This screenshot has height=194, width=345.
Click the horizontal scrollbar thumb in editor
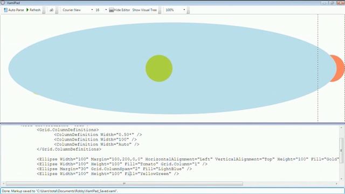point(125,183)
